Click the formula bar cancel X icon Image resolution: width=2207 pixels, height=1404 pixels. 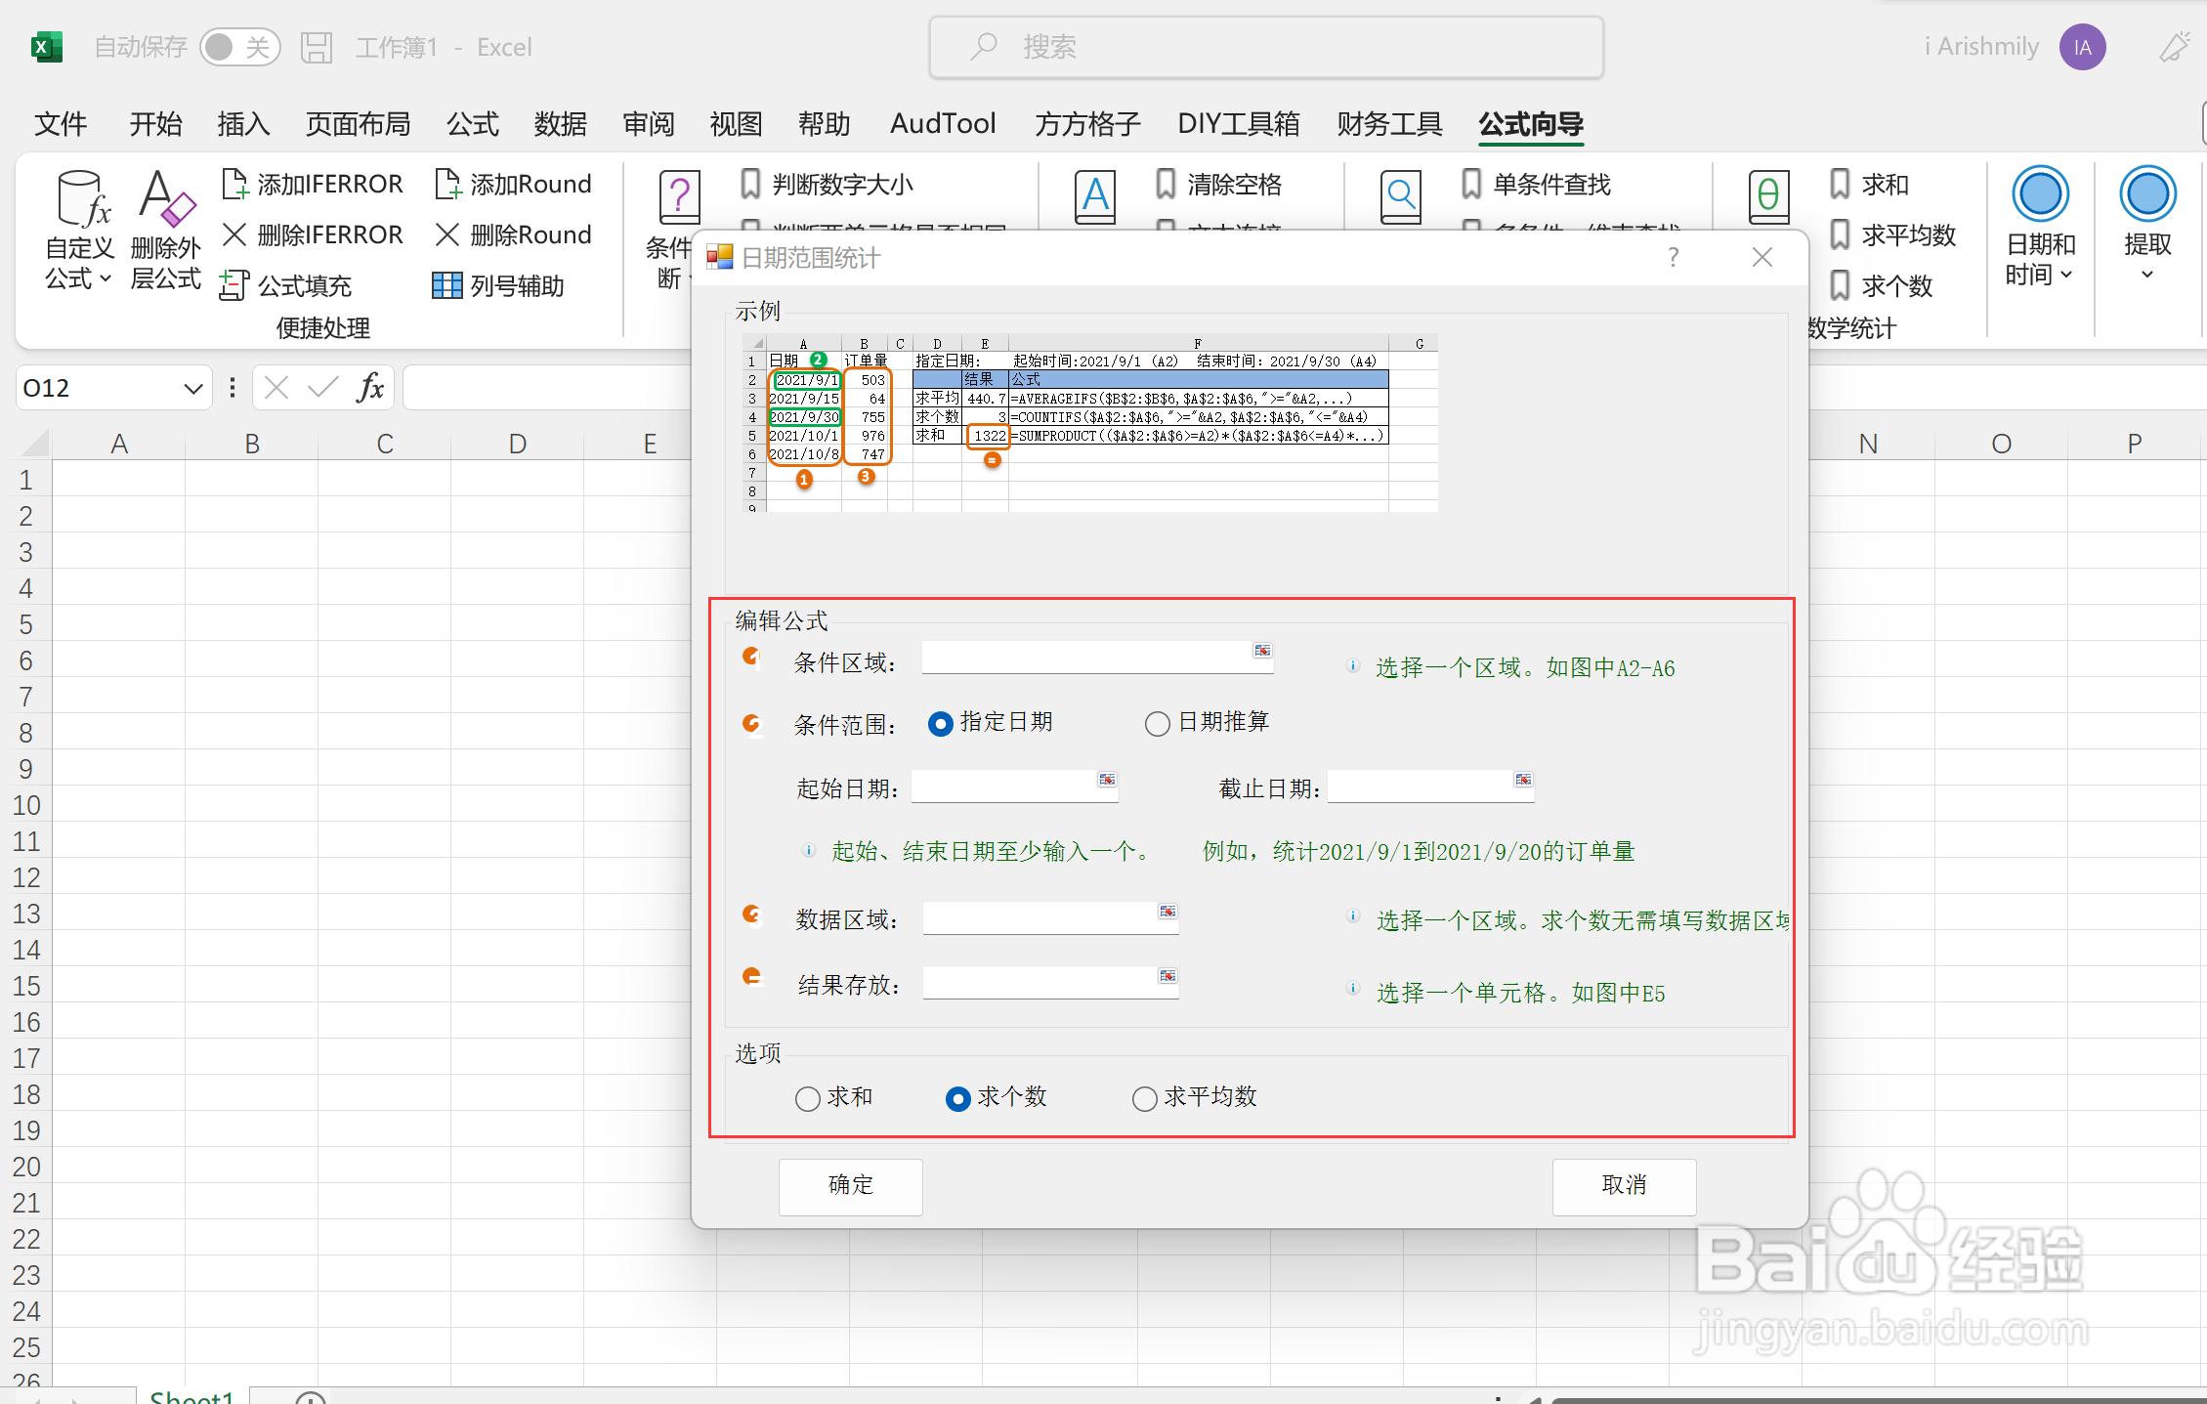[x=276, y=388]
